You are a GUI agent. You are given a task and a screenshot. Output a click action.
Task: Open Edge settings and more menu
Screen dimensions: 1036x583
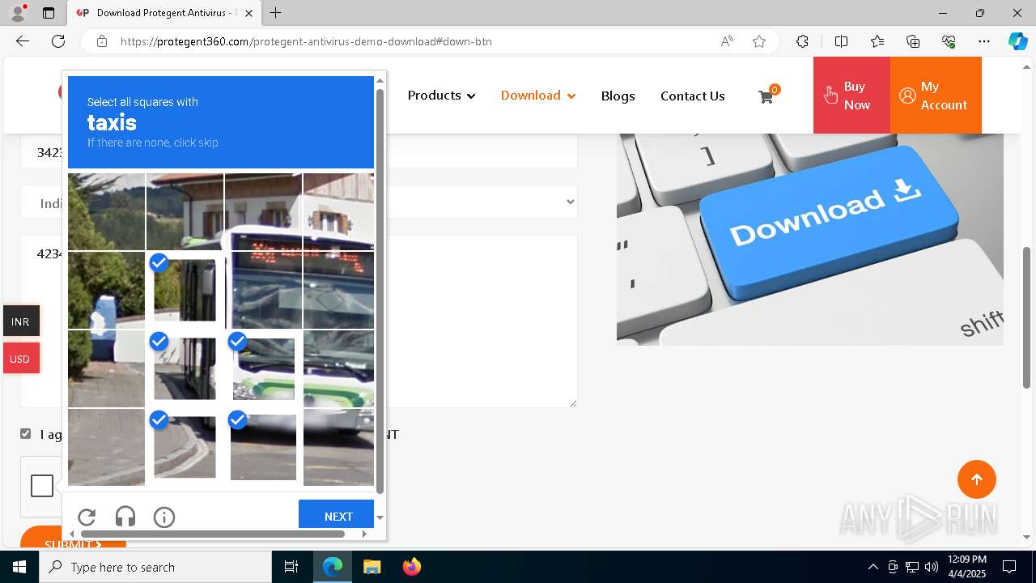[984, 41]
